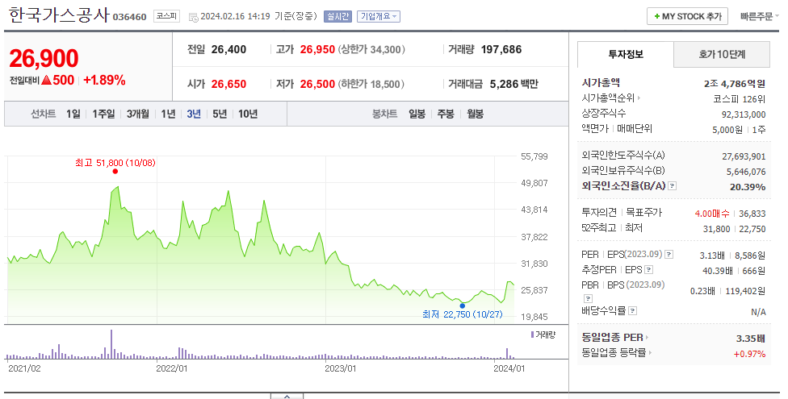The image size is (788, 399).
Task: Click the 3.13배 PER value
Action: tap(712, 256)
